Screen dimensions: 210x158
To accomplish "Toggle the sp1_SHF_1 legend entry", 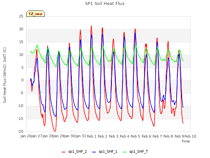I will tap(105, 152).
